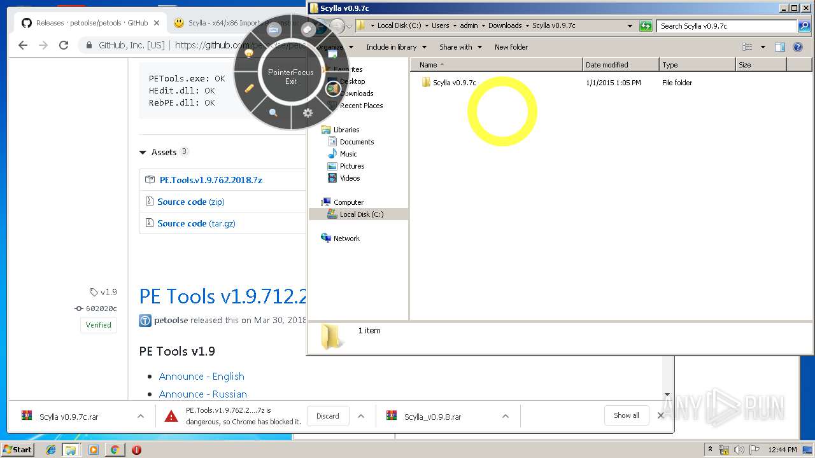Open the address bar history dropdown
This screenshot has width=815, height=458.
[x=630, y=26]
